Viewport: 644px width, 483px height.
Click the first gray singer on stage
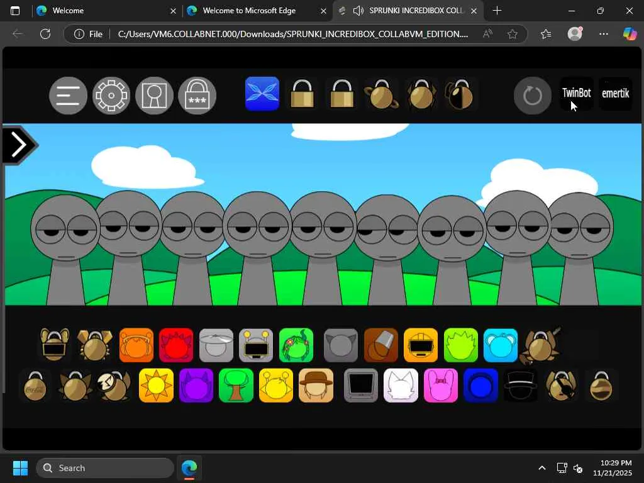tap(65, 249)
